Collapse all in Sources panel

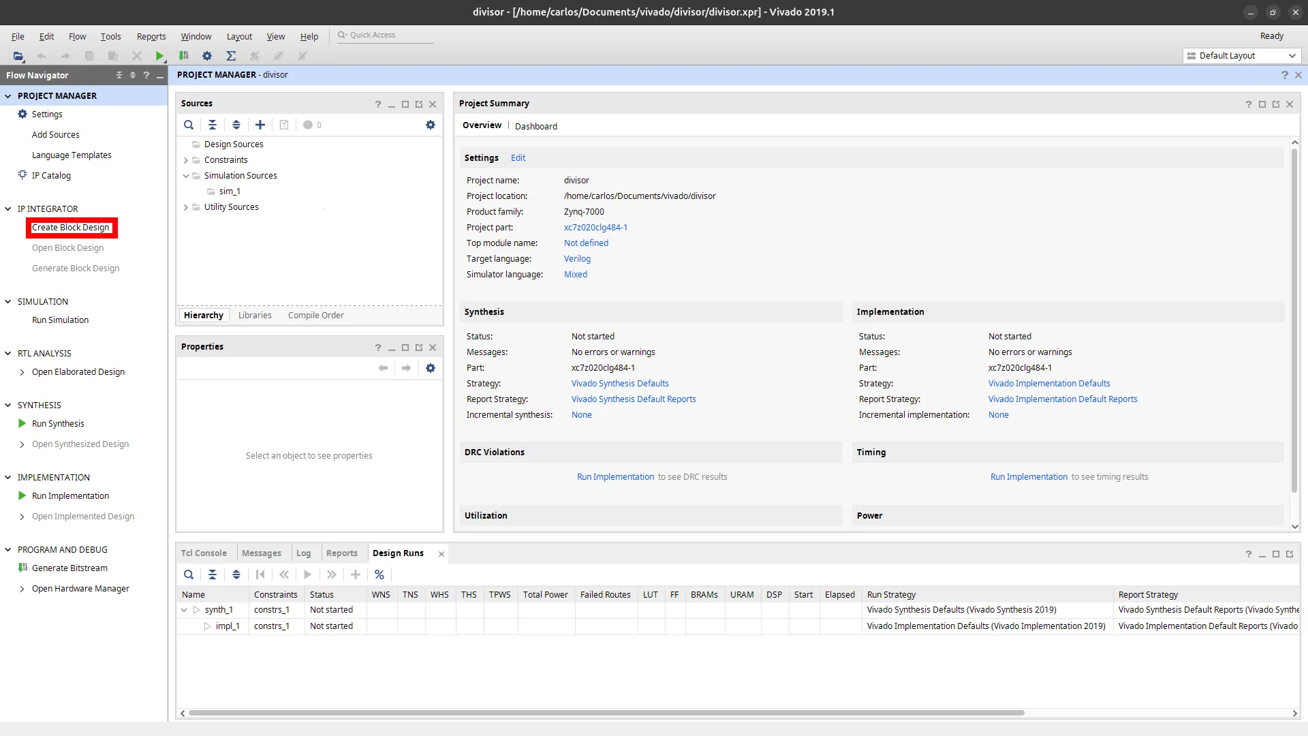[x=213, y=125]
